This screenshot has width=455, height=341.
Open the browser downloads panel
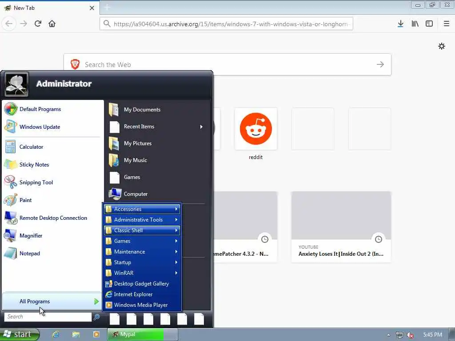[x=400, y=24]
